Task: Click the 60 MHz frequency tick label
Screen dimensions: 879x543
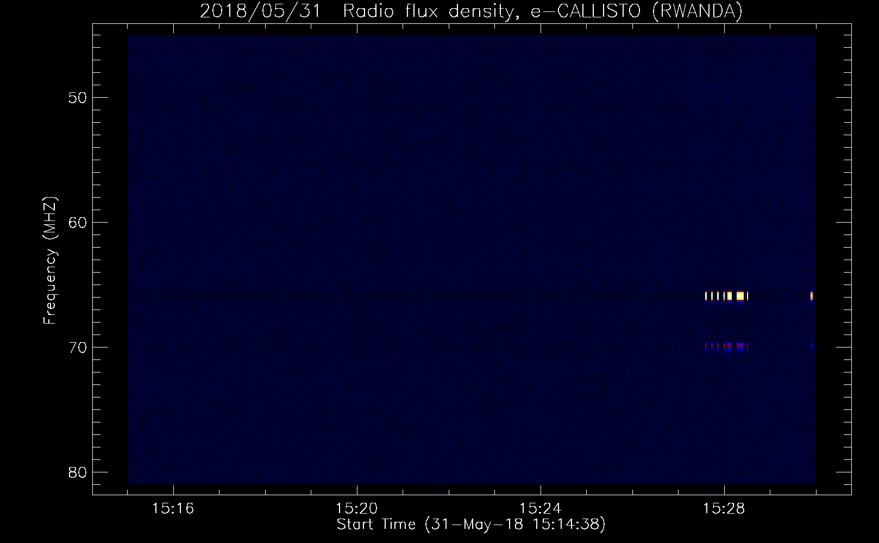Action: pyautogui.click(x=78, y=223)
